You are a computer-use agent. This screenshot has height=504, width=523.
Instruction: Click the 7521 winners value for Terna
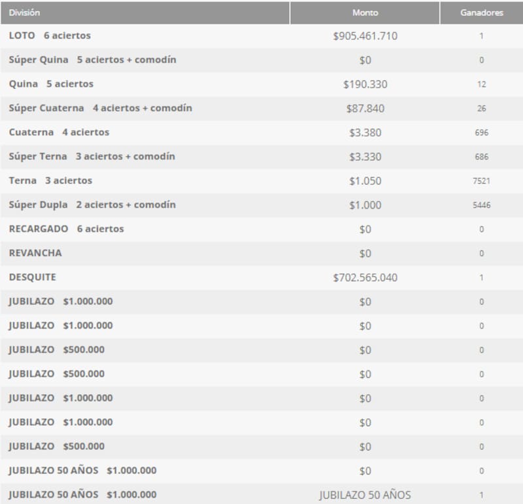pyautogui.click(x=482, y=180)
